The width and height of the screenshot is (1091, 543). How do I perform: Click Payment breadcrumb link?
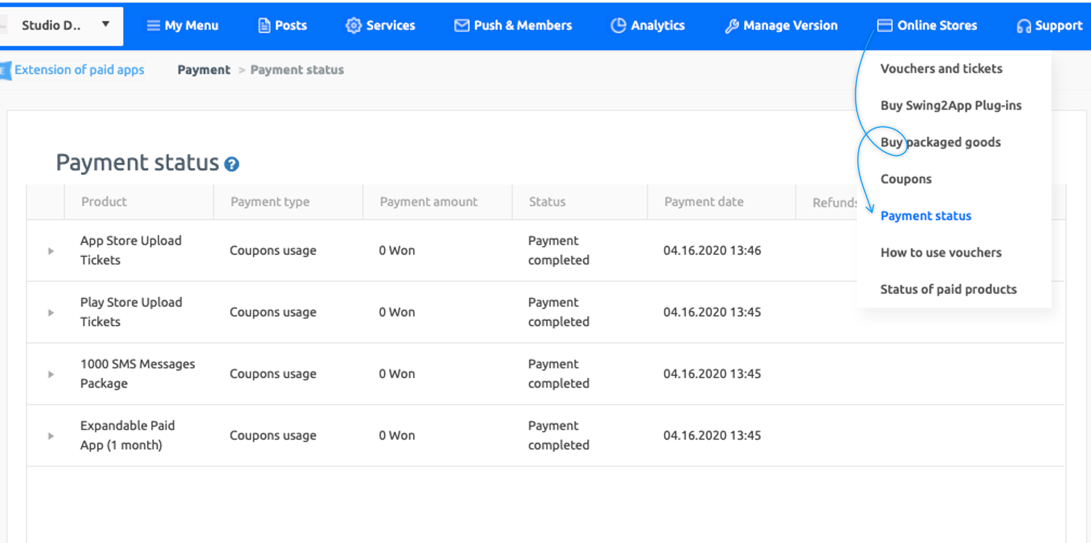coord(204,70)
